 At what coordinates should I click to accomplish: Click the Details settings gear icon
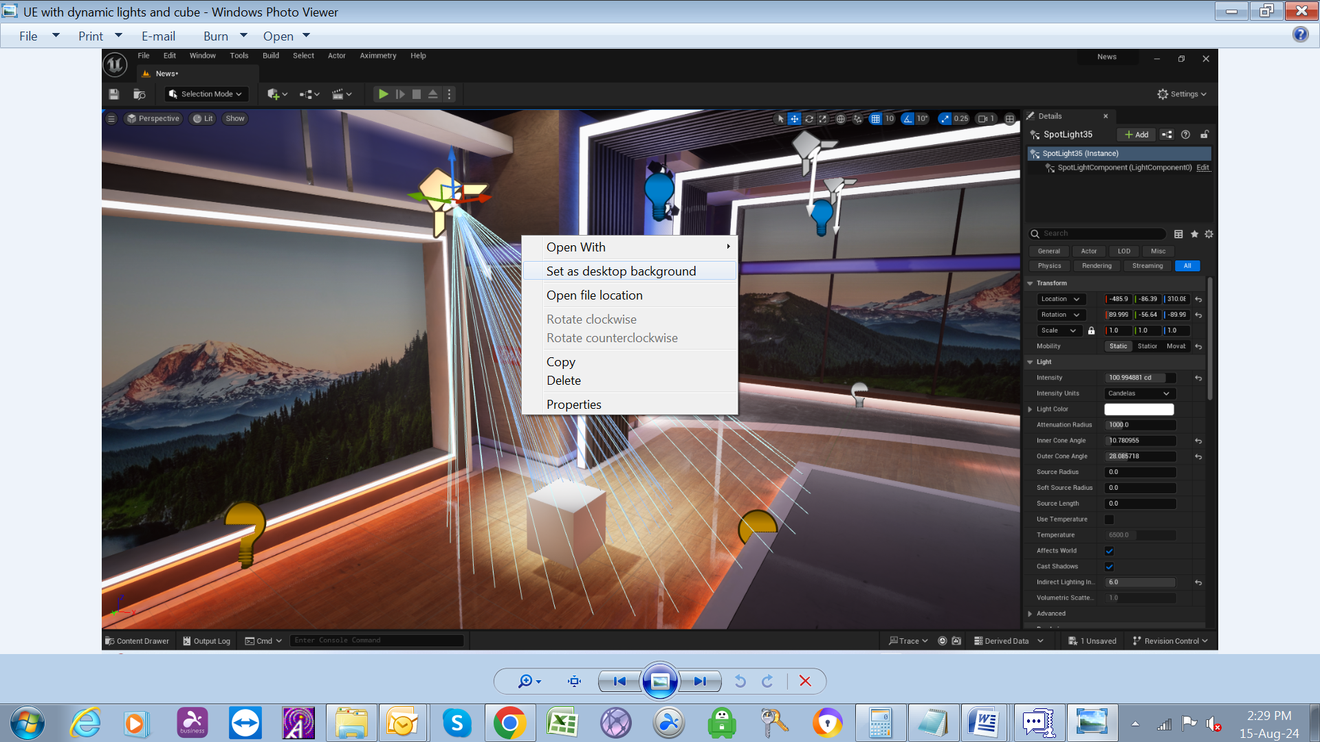point(1209,234)
